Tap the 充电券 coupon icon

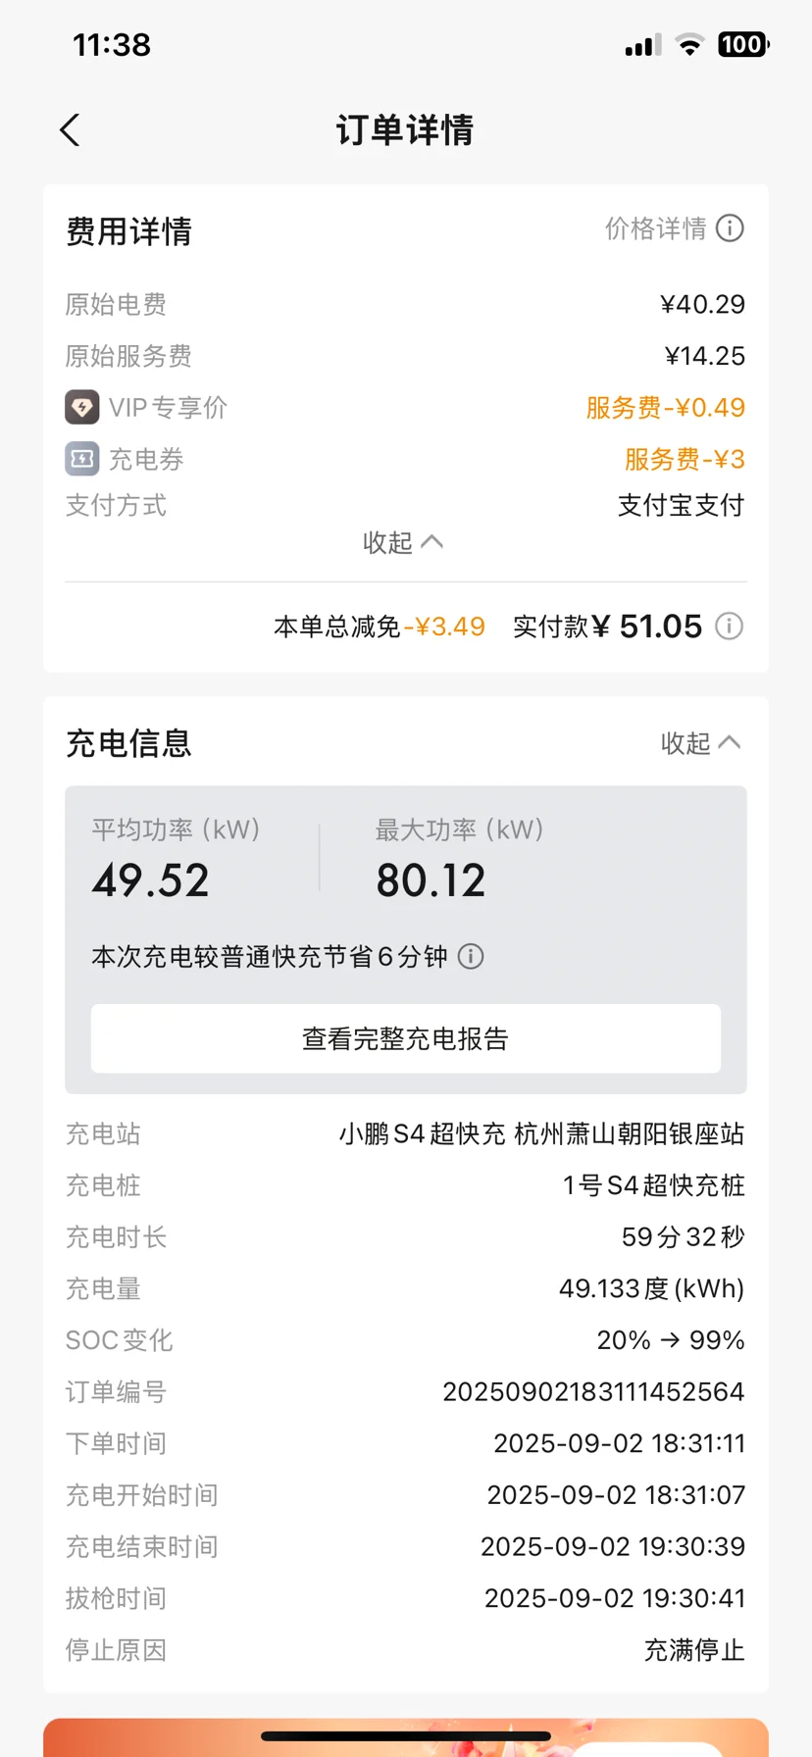[82, 458]
